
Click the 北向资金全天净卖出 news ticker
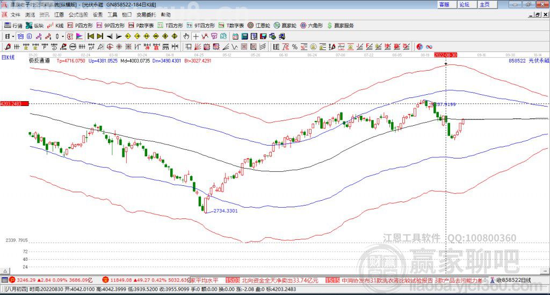(x=280, y=281)
